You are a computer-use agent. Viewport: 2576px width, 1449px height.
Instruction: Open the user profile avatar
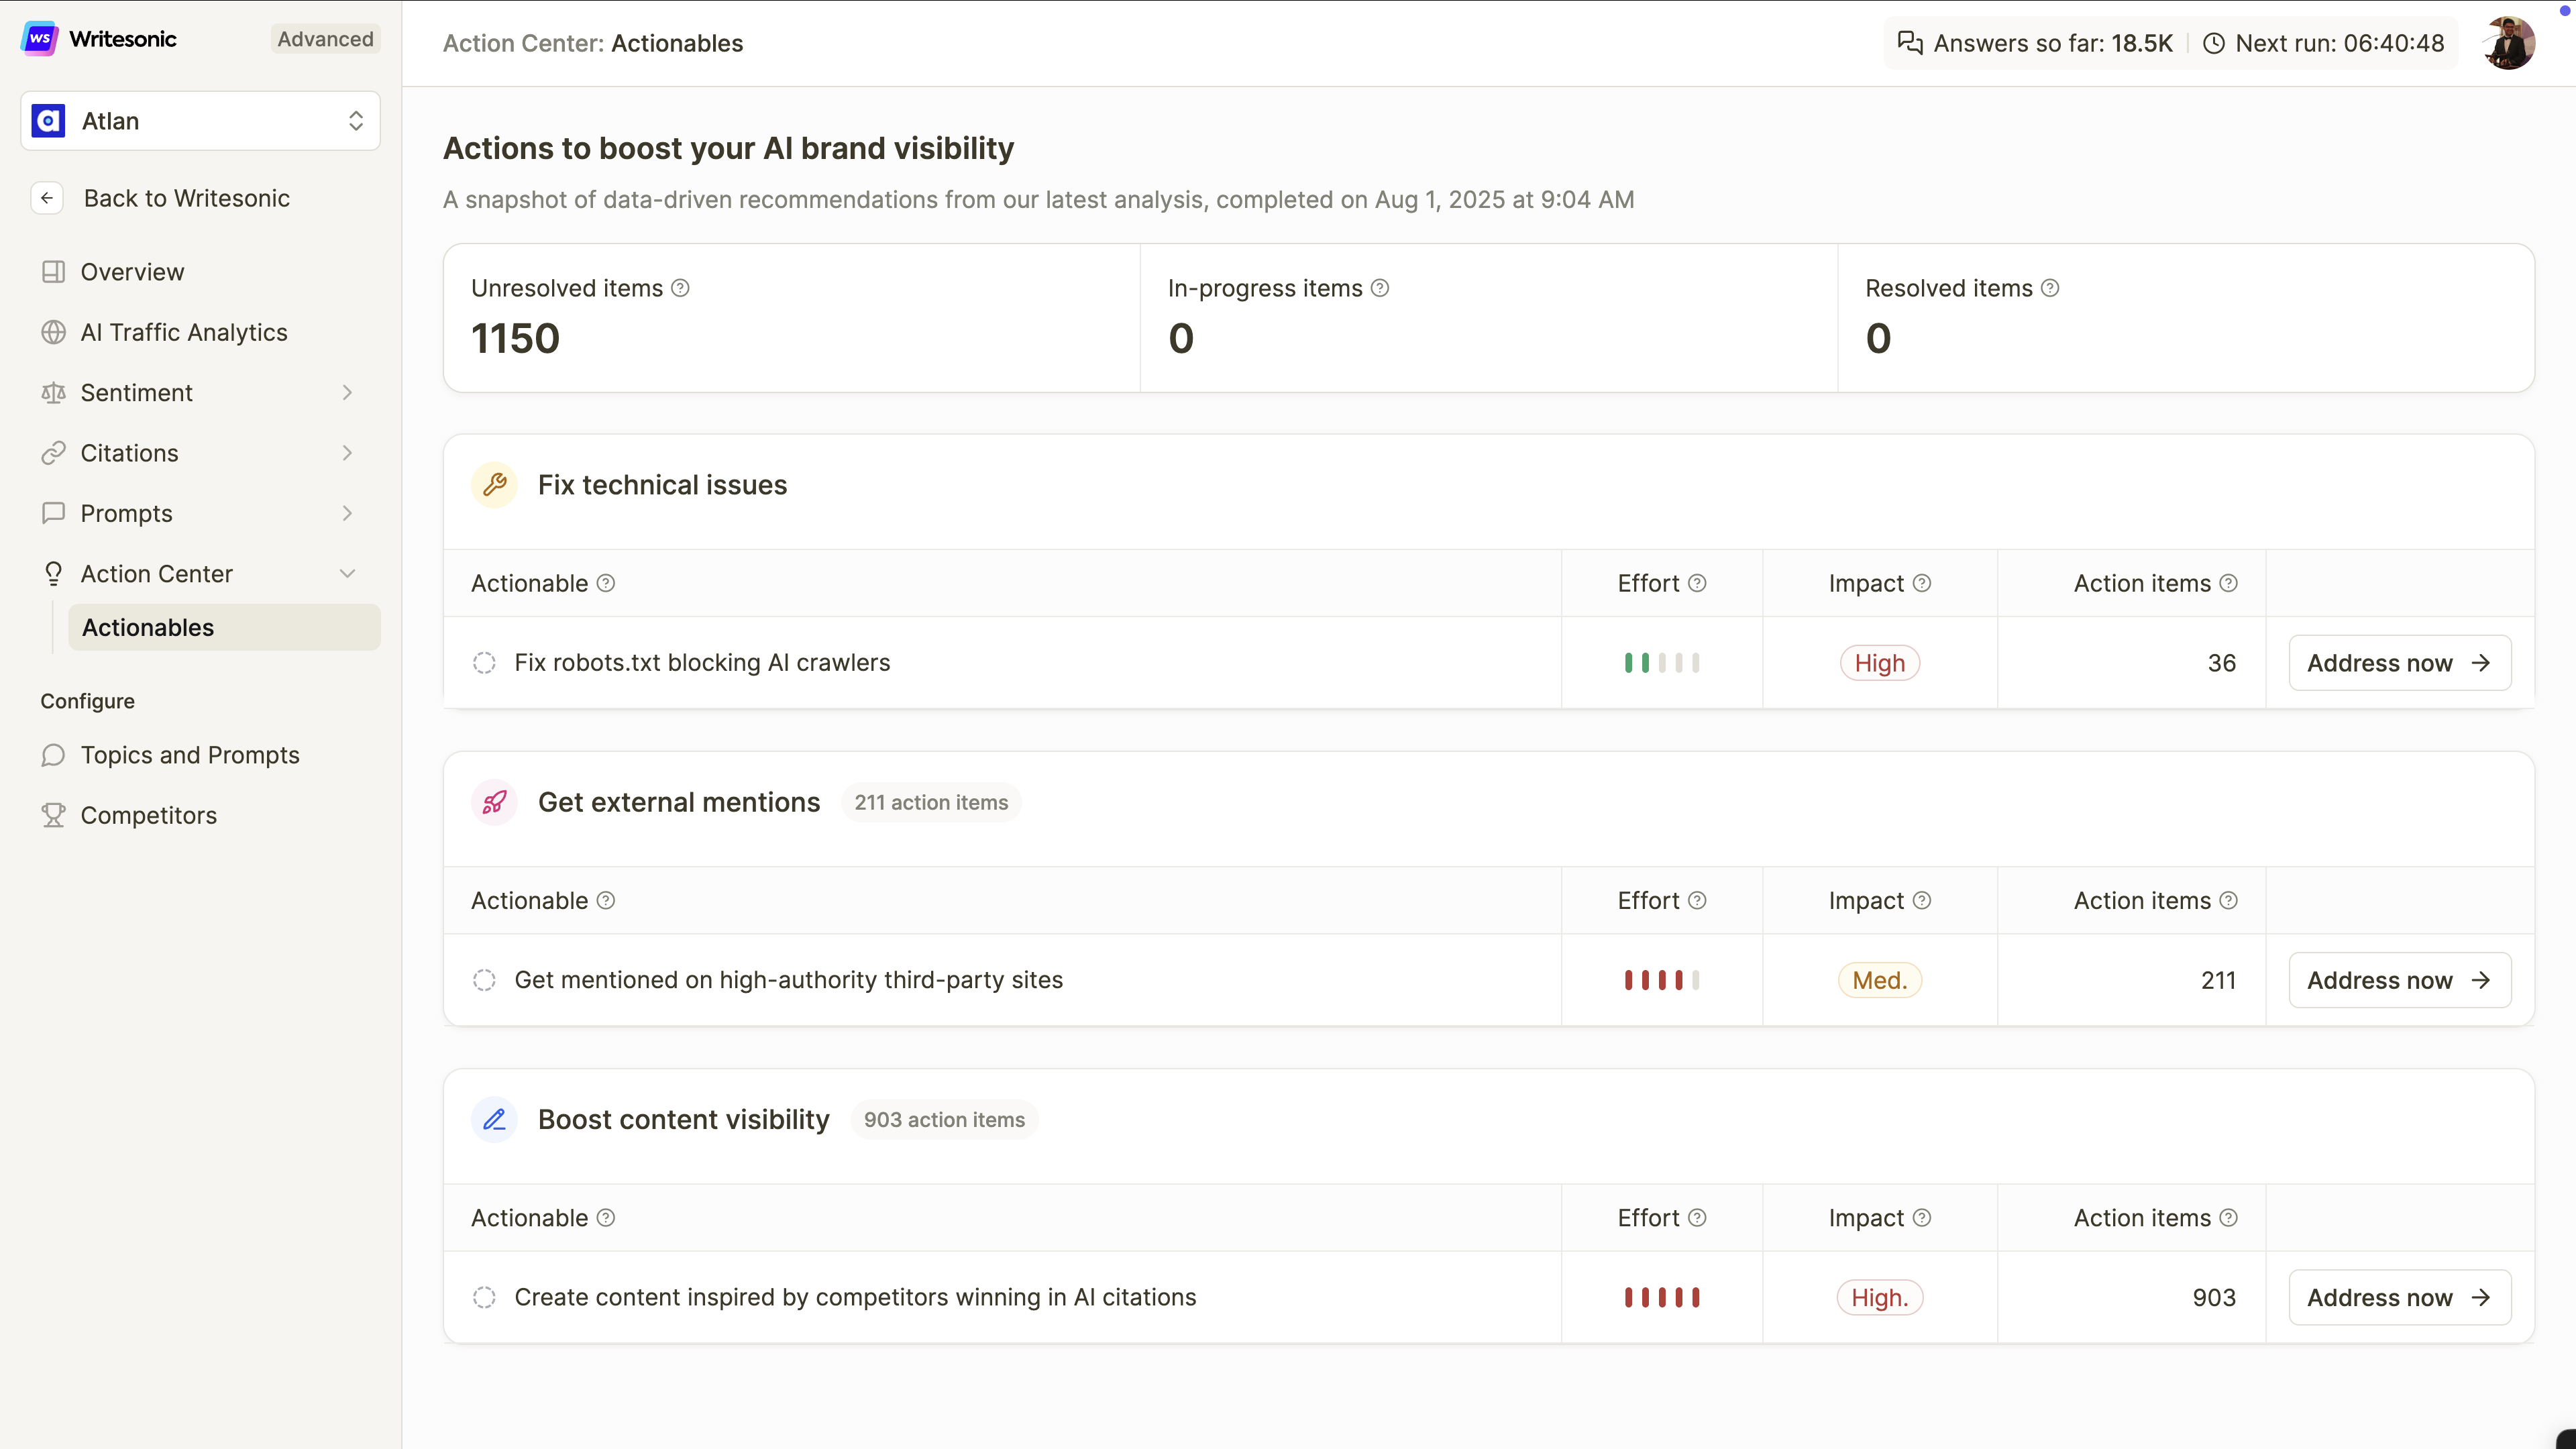tap(2508, 43)
